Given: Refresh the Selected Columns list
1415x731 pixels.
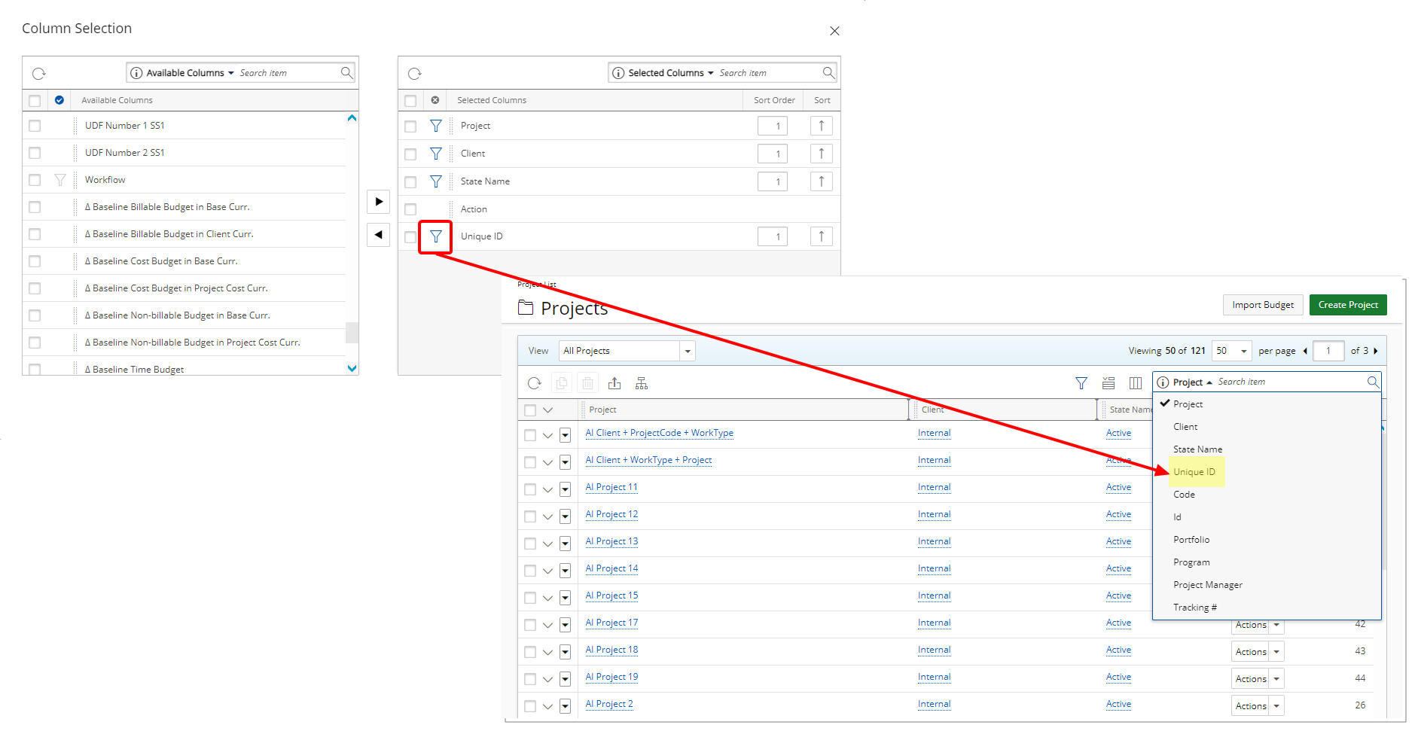Looking at the screenshot, I should [x=415, y=73].
